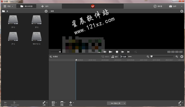Open the inspector info panel
The width and height of the screenshot is (185, 107).
coord(158,6)
